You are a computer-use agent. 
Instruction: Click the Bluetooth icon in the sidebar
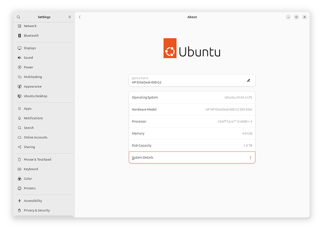(19, 35)
